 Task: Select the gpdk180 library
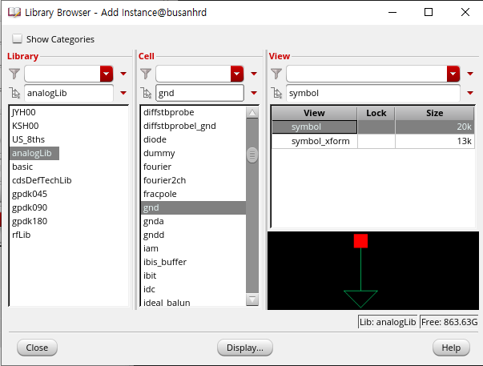30,221
